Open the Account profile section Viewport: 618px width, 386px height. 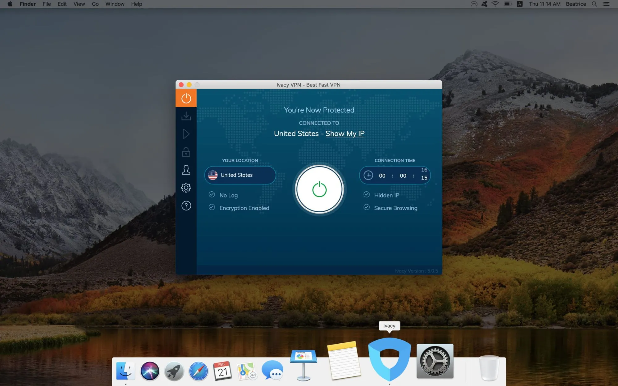[186, 170]
